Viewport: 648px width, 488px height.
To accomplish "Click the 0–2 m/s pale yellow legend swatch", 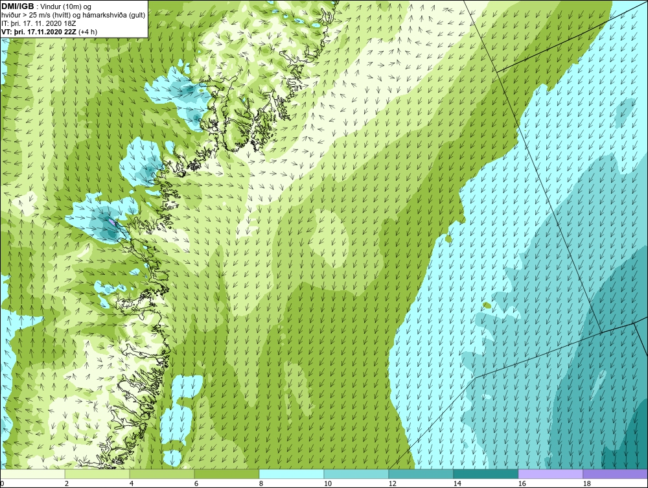I will click(x=32, y=474).
